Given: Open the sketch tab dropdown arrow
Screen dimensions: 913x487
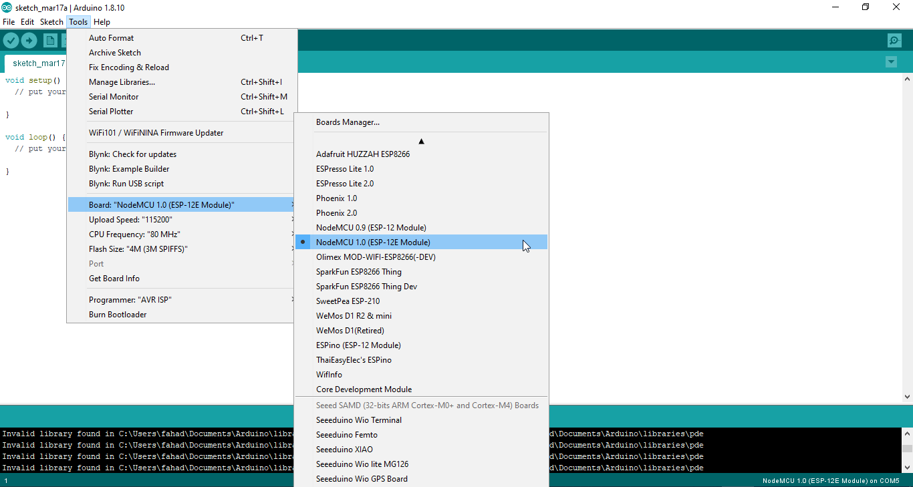Looking at the screenshot, I should click(891, 61).
